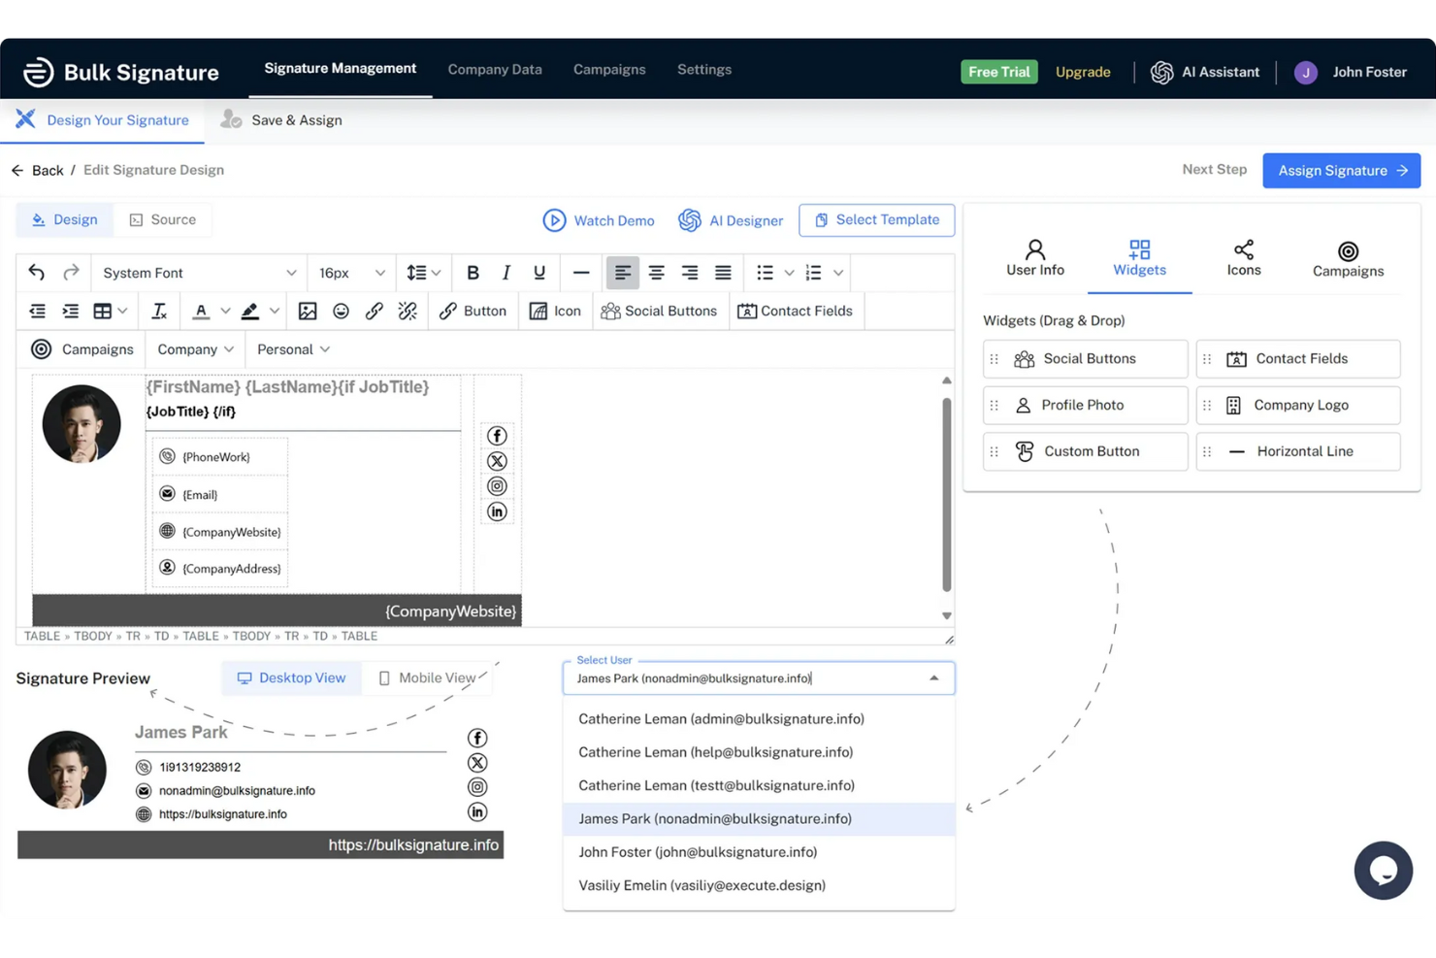Click the Facebook icon in Signature Preview
Screen dimensions: 1436x958
477,739
